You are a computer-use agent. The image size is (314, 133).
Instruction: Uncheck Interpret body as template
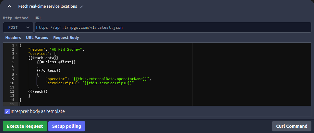click(7, 111)
